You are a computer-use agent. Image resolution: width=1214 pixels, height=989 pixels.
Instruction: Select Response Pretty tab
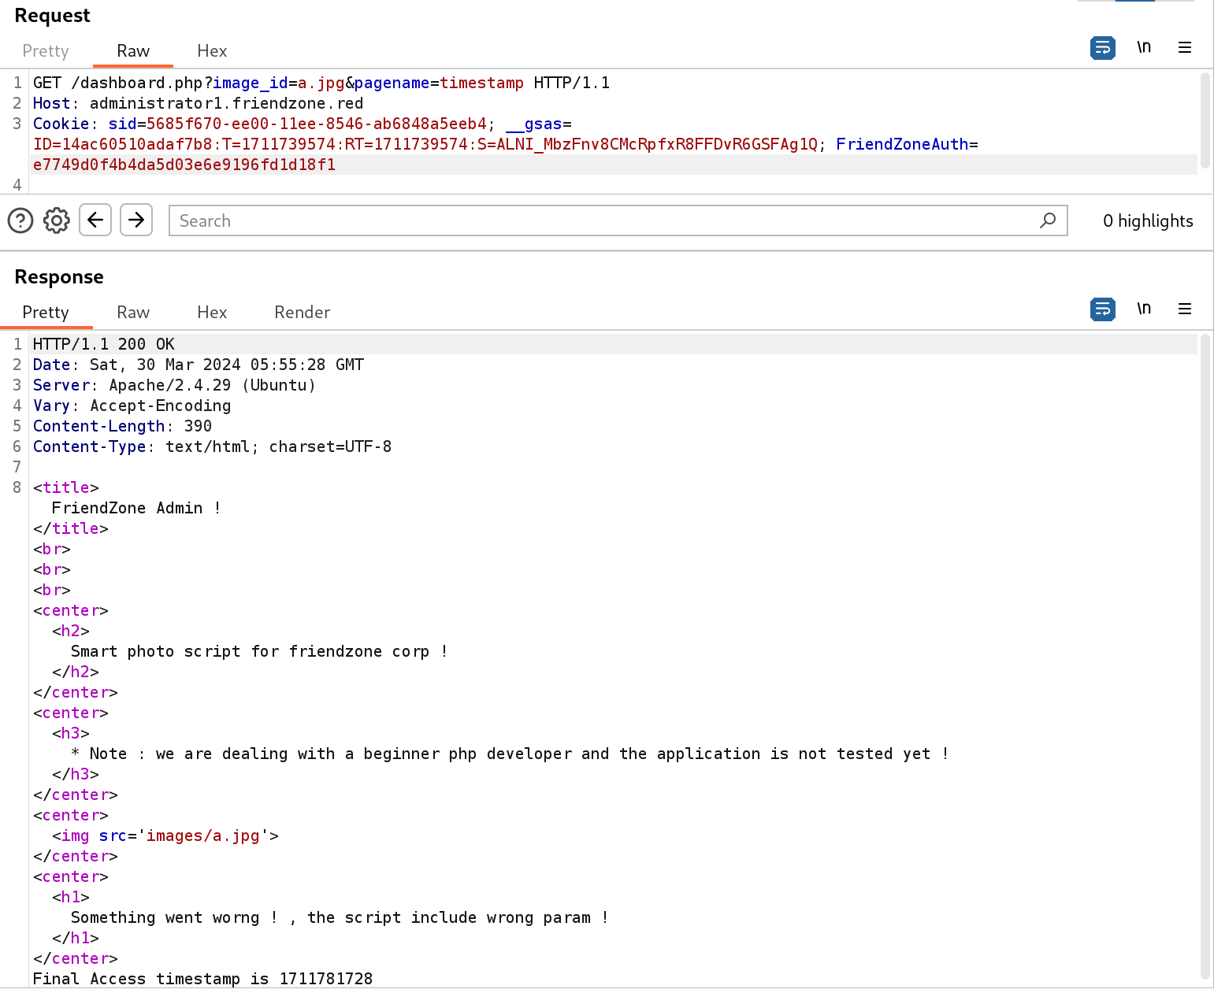coord(46,313)
